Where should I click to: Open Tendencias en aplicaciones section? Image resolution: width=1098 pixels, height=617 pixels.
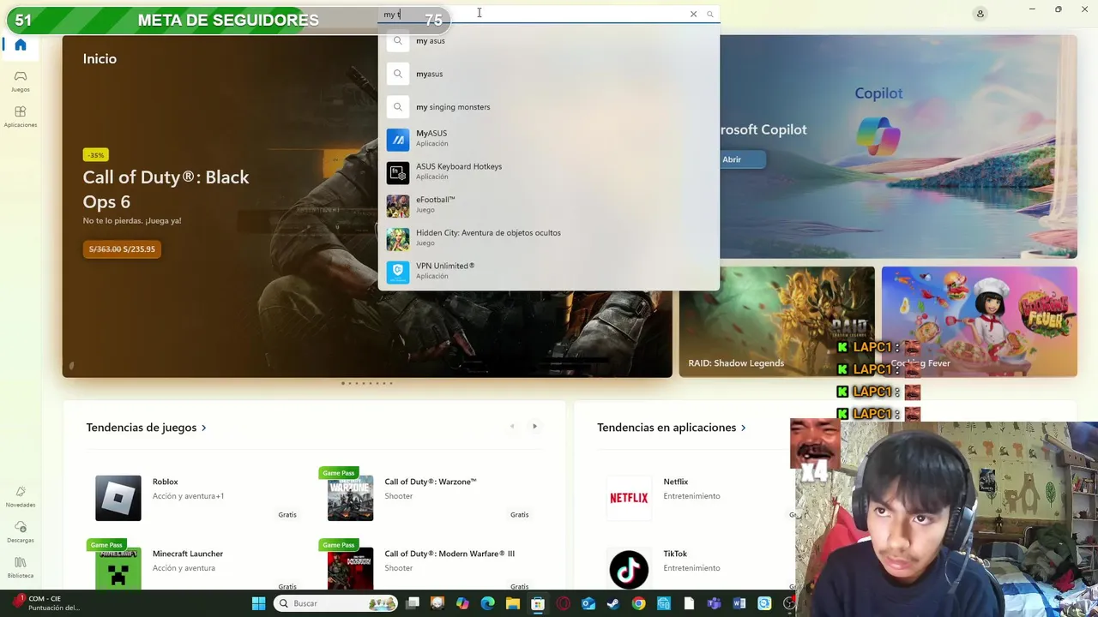click(672, 428)
